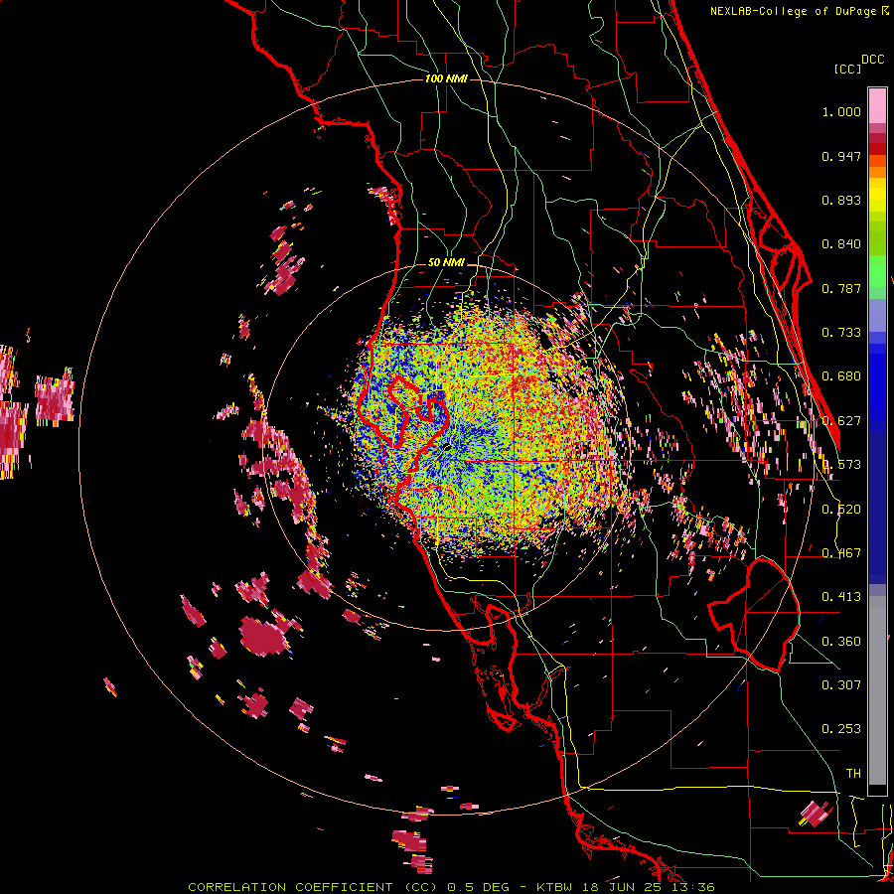Click the 0.413 scale value
This screenshot has height=894, width=894.
(x=841, y=597)
